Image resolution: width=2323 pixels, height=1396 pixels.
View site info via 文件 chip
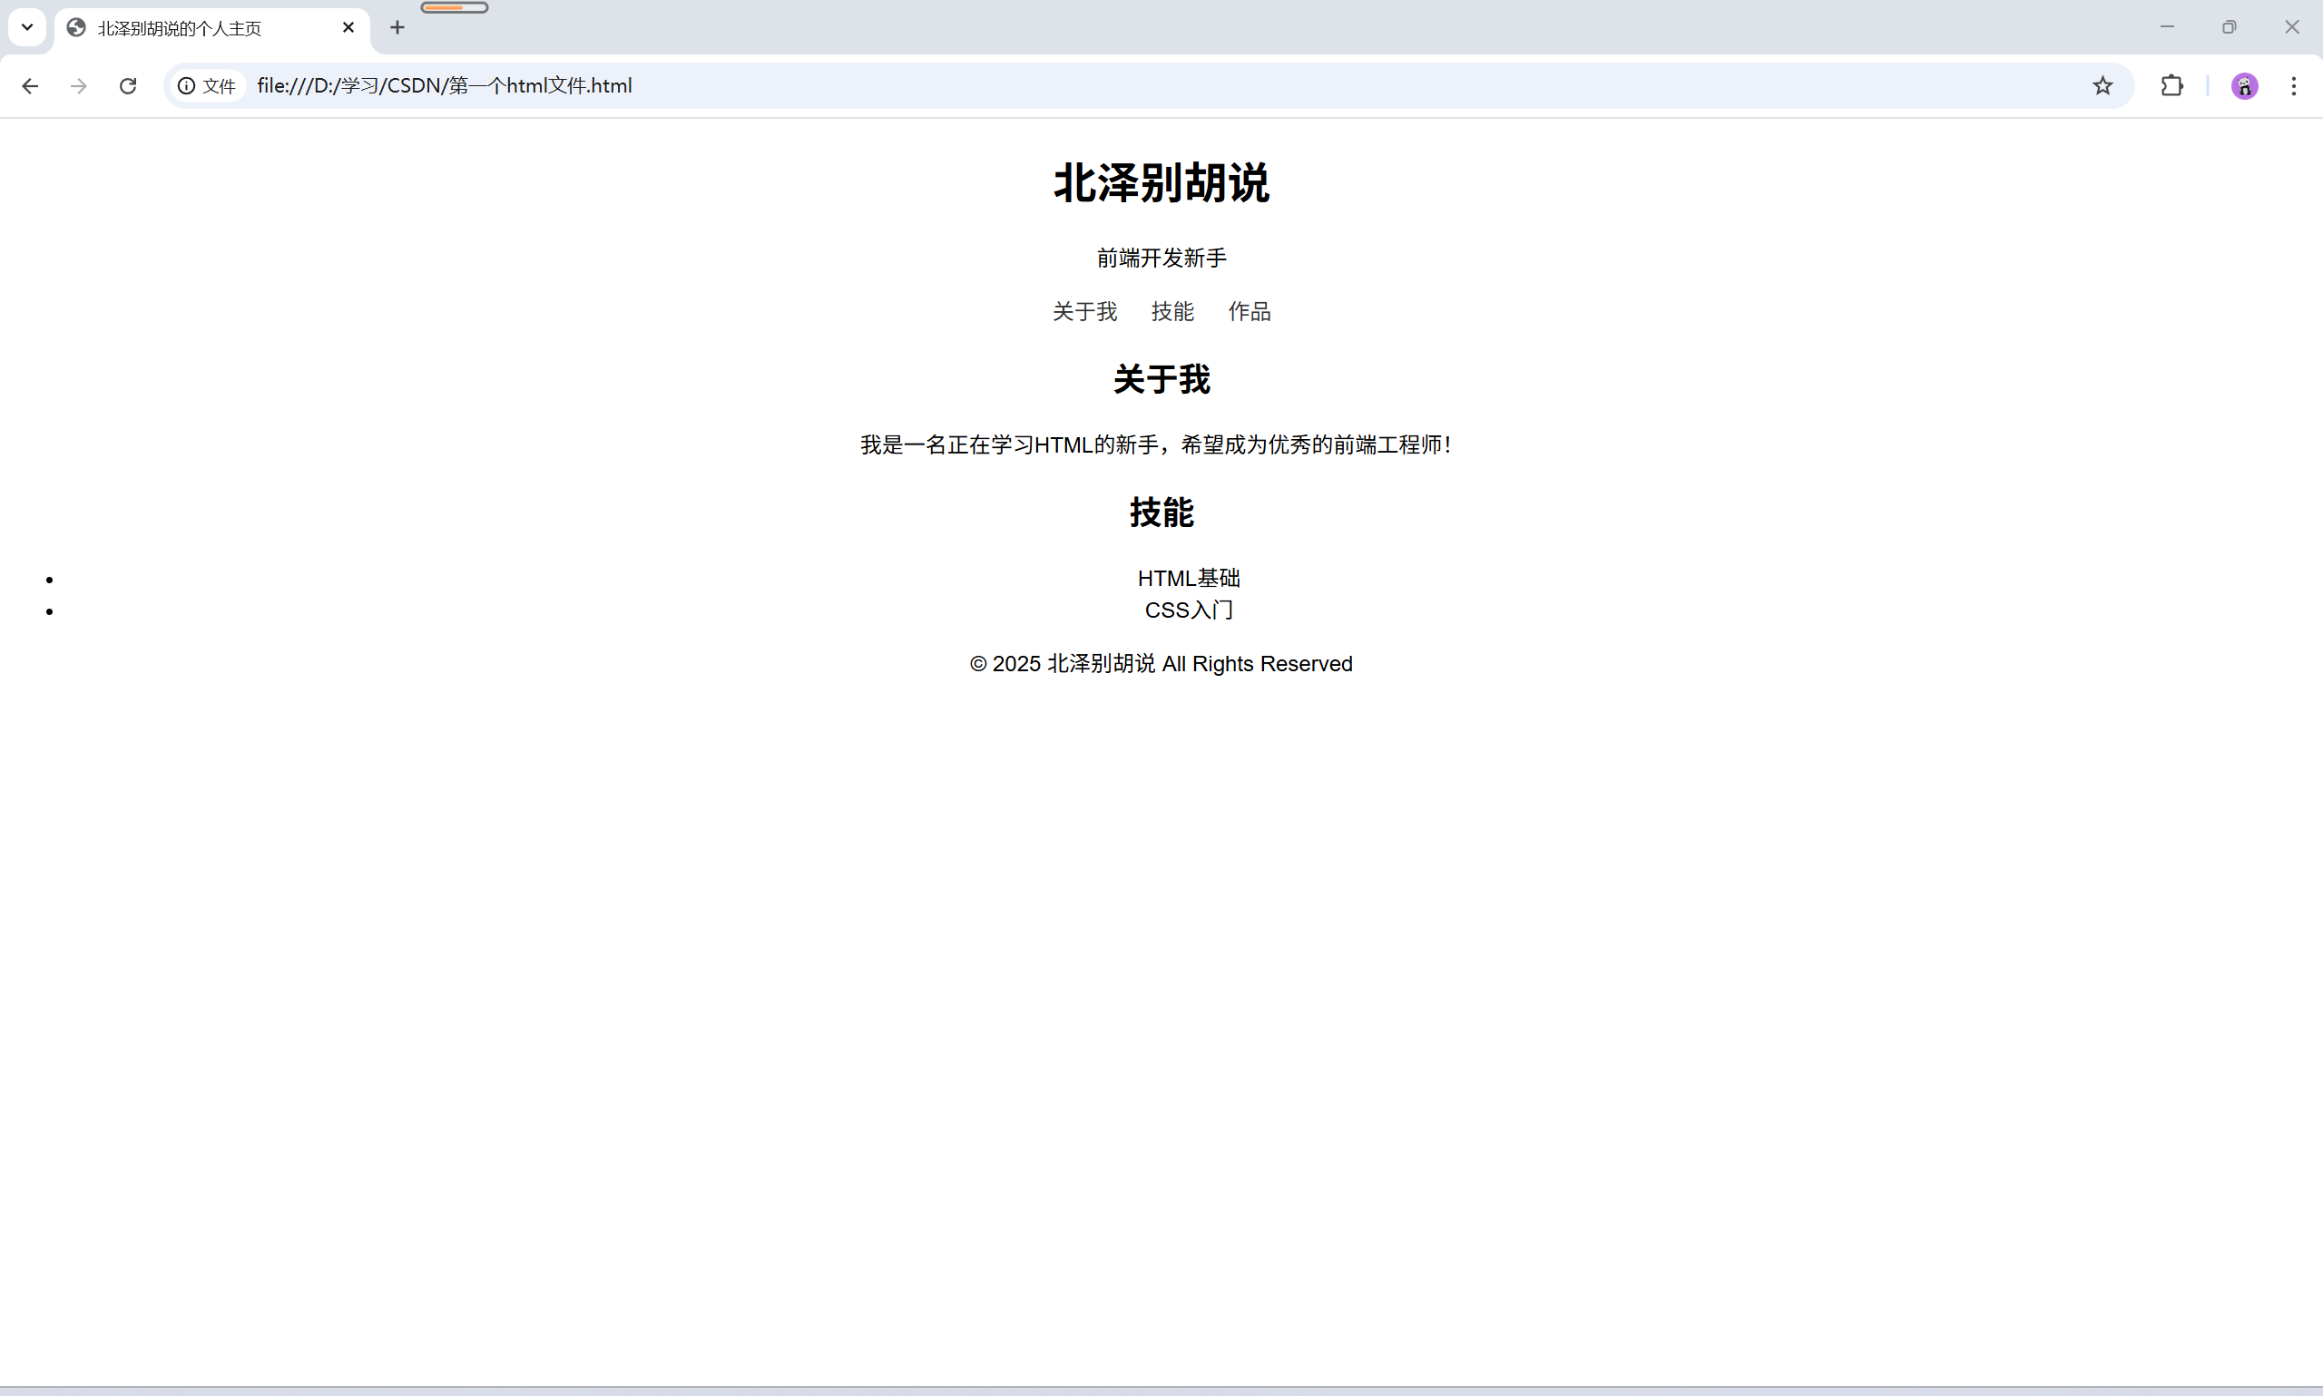[207, 85]
